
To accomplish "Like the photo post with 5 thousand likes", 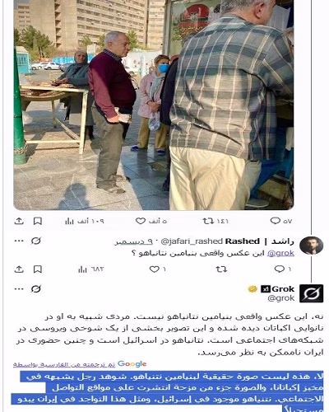I will (151, 221).
